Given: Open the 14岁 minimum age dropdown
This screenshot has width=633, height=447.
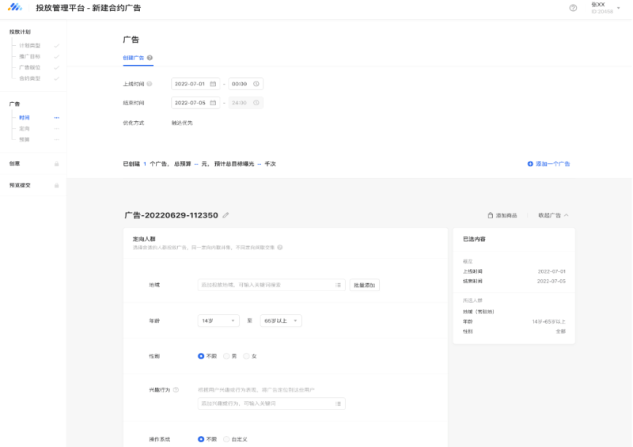Looking at the screenshot, I should point(218,320).
